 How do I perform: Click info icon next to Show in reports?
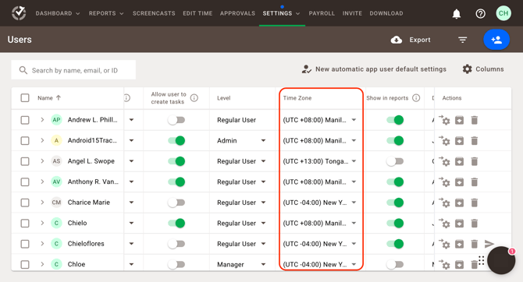(416, 98)
